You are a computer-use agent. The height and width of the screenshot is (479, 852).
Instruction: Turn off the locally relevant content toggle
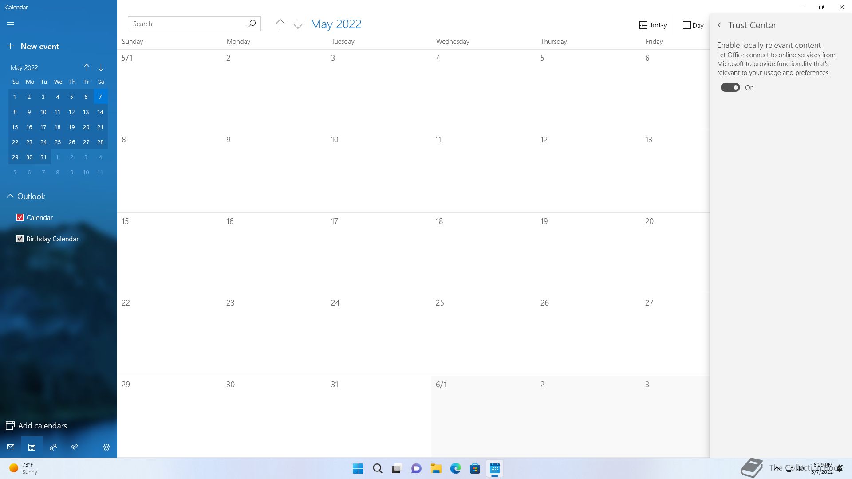(730, 88)
